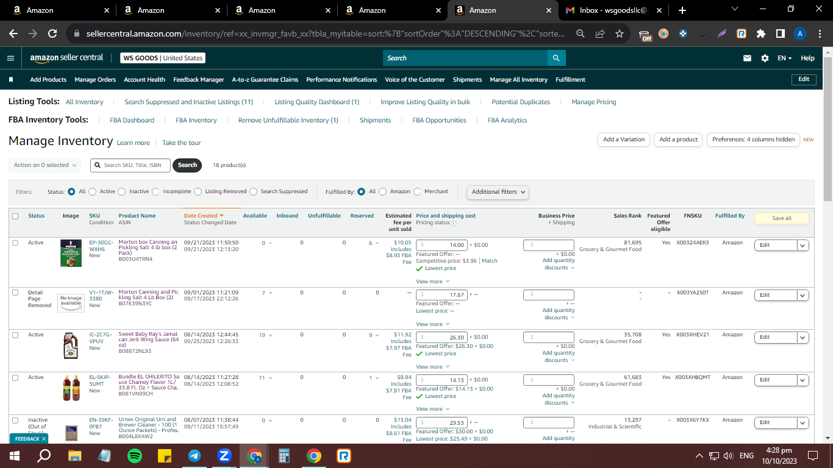Open File Explorer from the taskbar
The image size is (833, 468).
(x=74, y=456)
